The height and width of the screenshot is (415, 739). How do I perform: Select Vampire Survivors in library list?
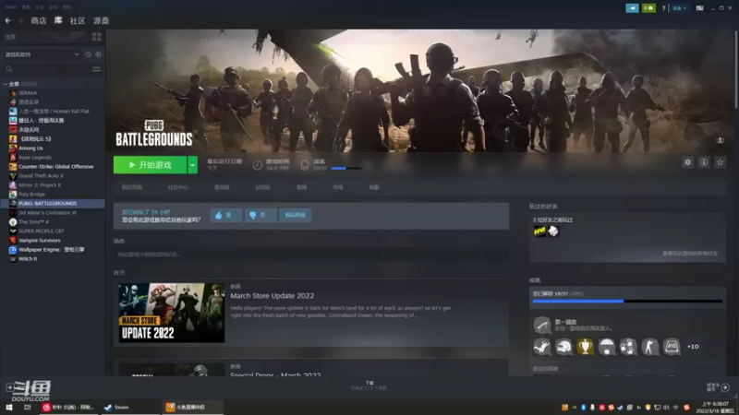(39, 240)
